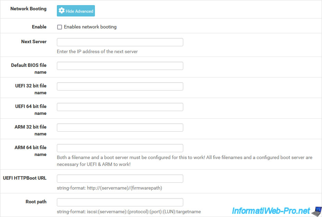Screen dimensions: 322x217
Task: Click the gear icon on Hide Advanced
Action: [61, 11]
